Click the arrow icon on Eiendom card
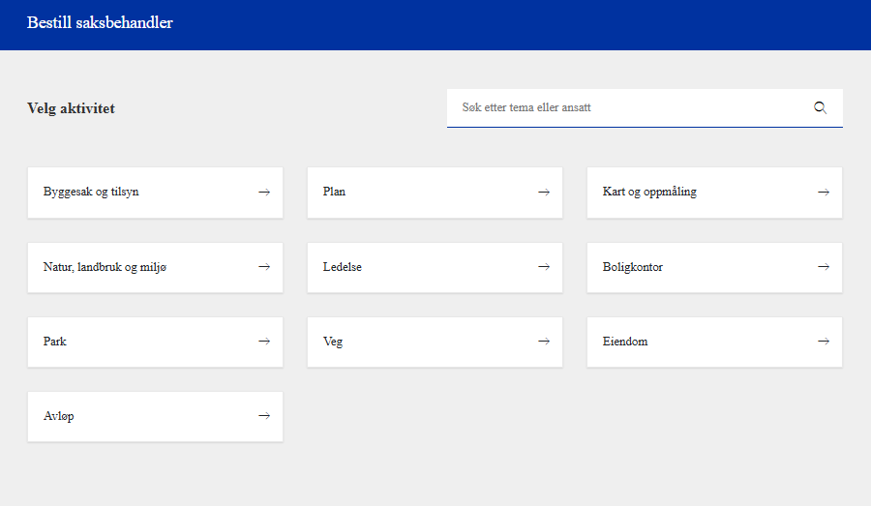Viewport: 871px width, 506px height. 824,342
